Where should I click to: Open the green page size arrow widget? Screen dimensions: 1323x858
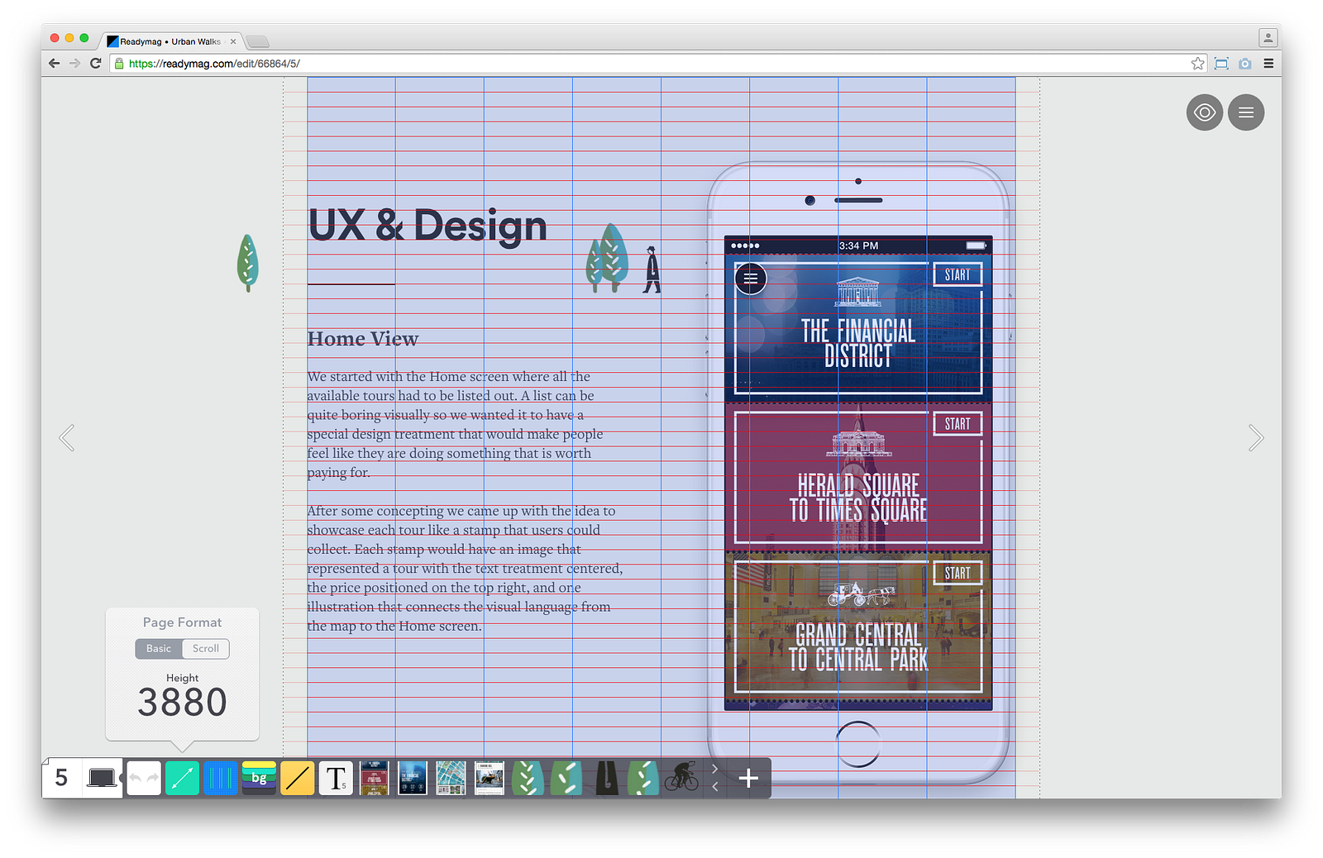[182, 778]
